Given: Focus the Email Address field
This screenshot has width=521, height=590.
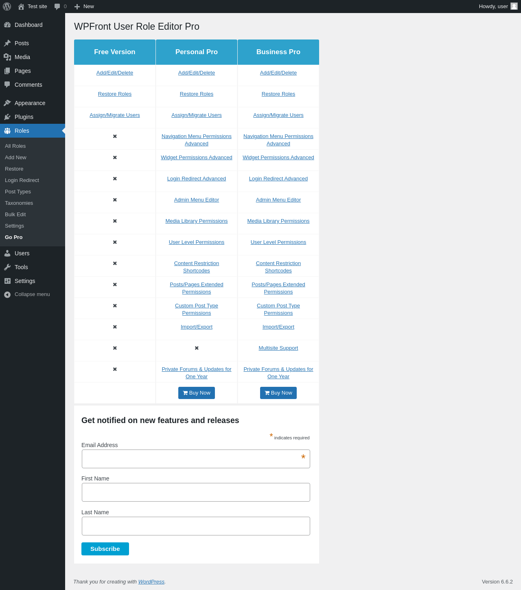Looking at the screenshot, I should click(x=196, y=459).
